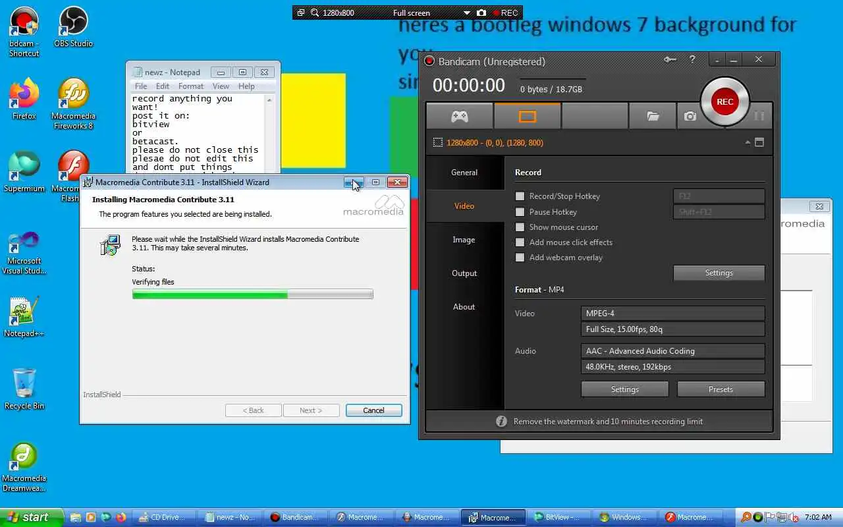Click the installation progress bar

pyautogui.click(x=253, y=294)
